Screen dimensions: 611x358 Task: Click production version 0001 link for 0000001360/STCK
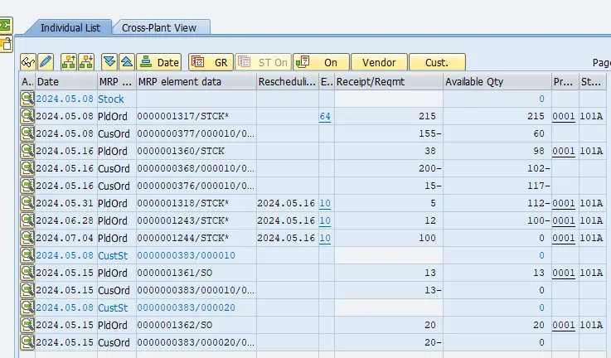click(564, 152)
